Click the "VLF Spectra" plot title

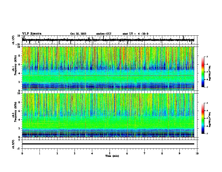coord(32,34)
